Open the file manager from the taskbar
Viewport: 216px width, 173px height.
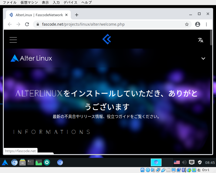click(22, 162)
